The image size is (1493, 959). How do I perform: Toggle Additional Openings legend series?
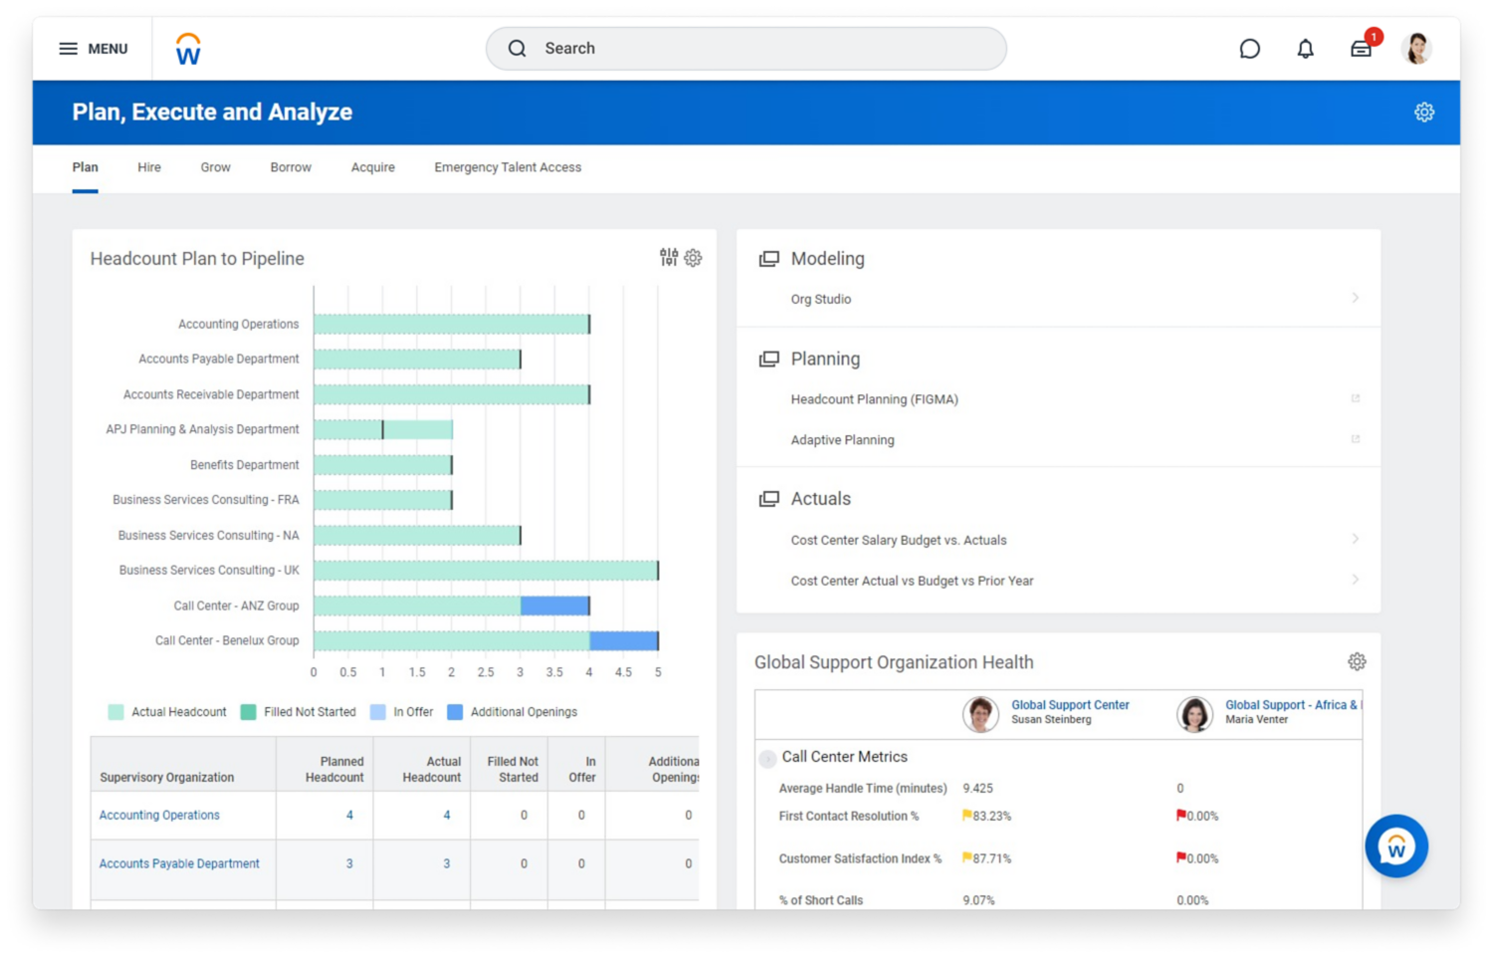tap(456, 712)
